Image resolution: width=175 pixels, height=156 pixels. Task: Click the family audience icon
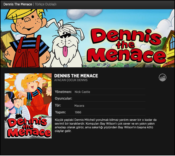pyautogui.click(x=162, y=77)
